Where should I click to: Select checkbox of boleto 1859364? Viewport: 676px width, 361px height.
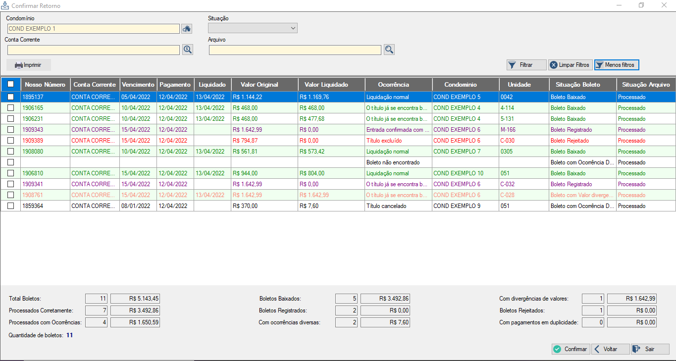coord(10,206)
